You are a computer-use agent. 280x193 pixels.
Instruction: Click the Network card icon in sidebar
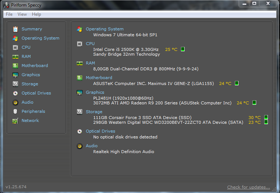click(15, 121)
